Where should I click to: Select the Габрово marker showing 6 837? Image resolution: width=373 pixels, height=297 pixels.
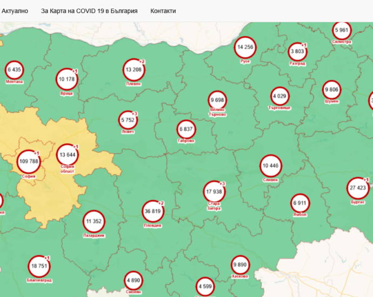click(x=186, y=129)
